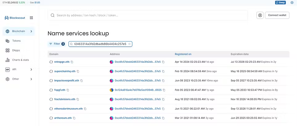The height and width of the screenshot is (126, 297).
Task: Sort by Registered on column
Action: 183,54
